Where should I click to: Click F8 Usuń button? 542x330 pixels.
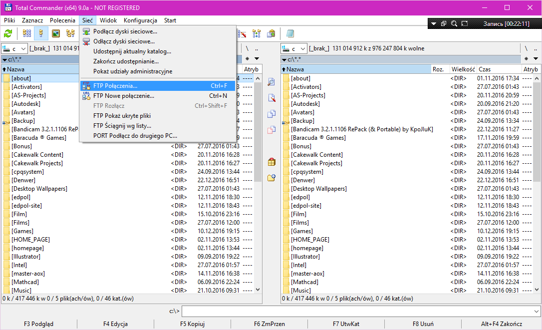[x=423, y=324]
